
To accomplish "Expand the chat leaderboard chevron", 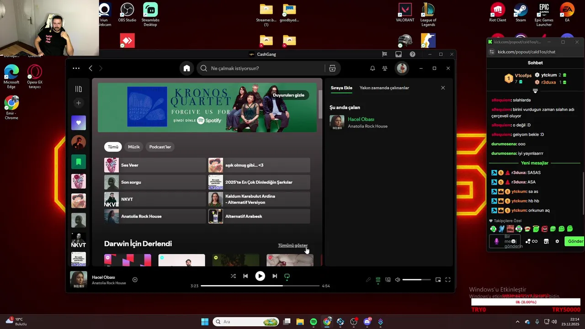I will [x=535, y=91].
